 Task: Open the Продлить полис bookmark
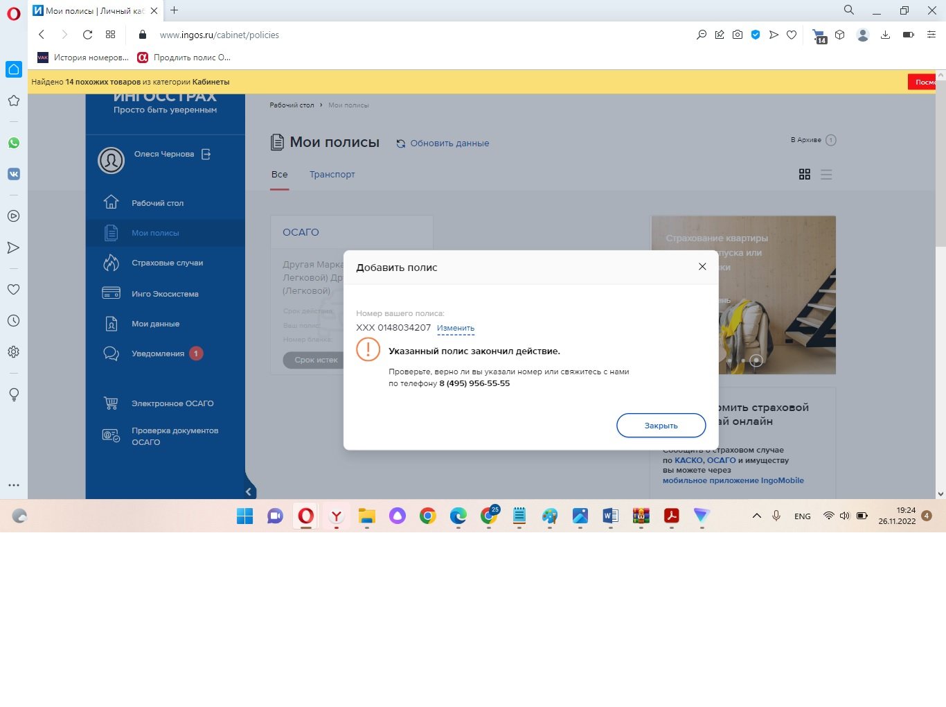[x=184, y=58]
